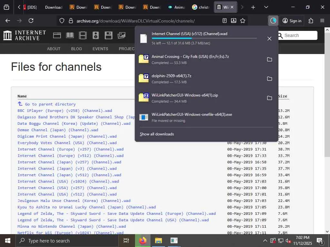
Task: Open Animal Crossing City Folk download entry
Action: (x=200, y=59)
